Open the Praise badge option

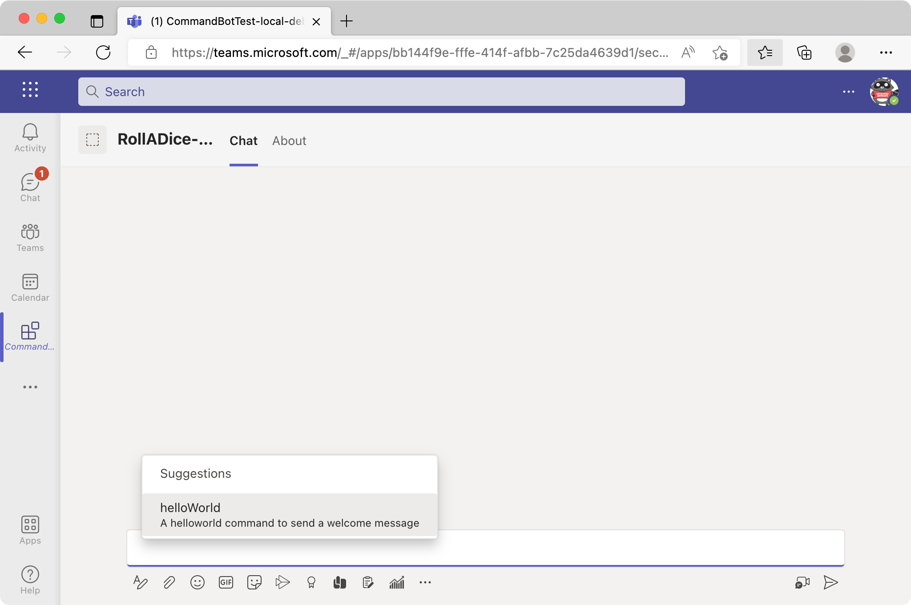(x=311, y=582)
